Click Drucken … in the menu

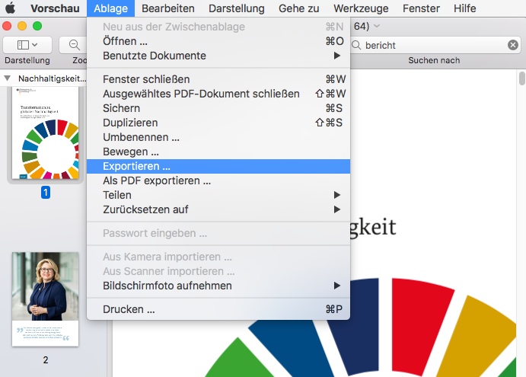pyautogui.click(x=129, y=309)
